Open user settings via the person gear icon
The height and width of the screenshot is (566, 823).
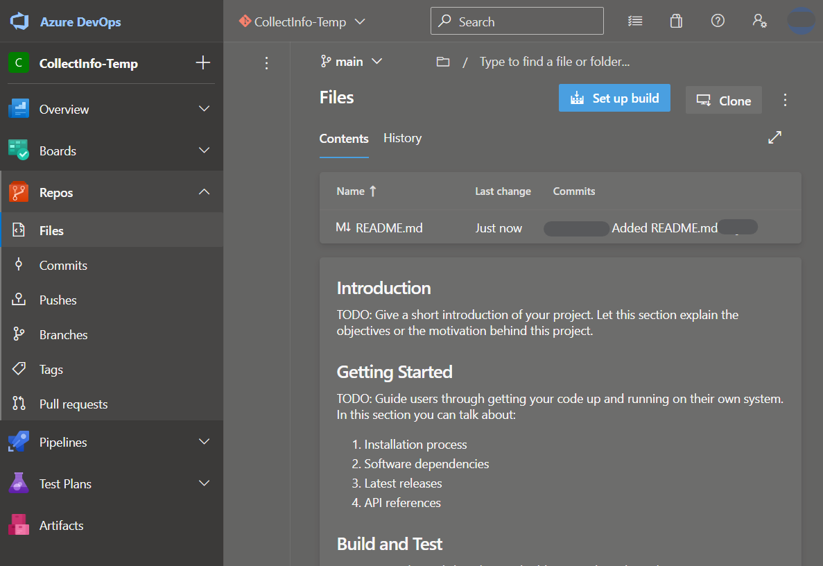click(x=760, y=21)
